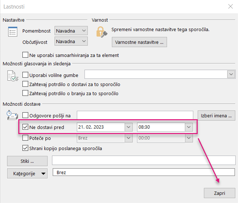The image size is (238, 203).
Task: Click the voting and tracking checklist icon
Action: [13, 76]
